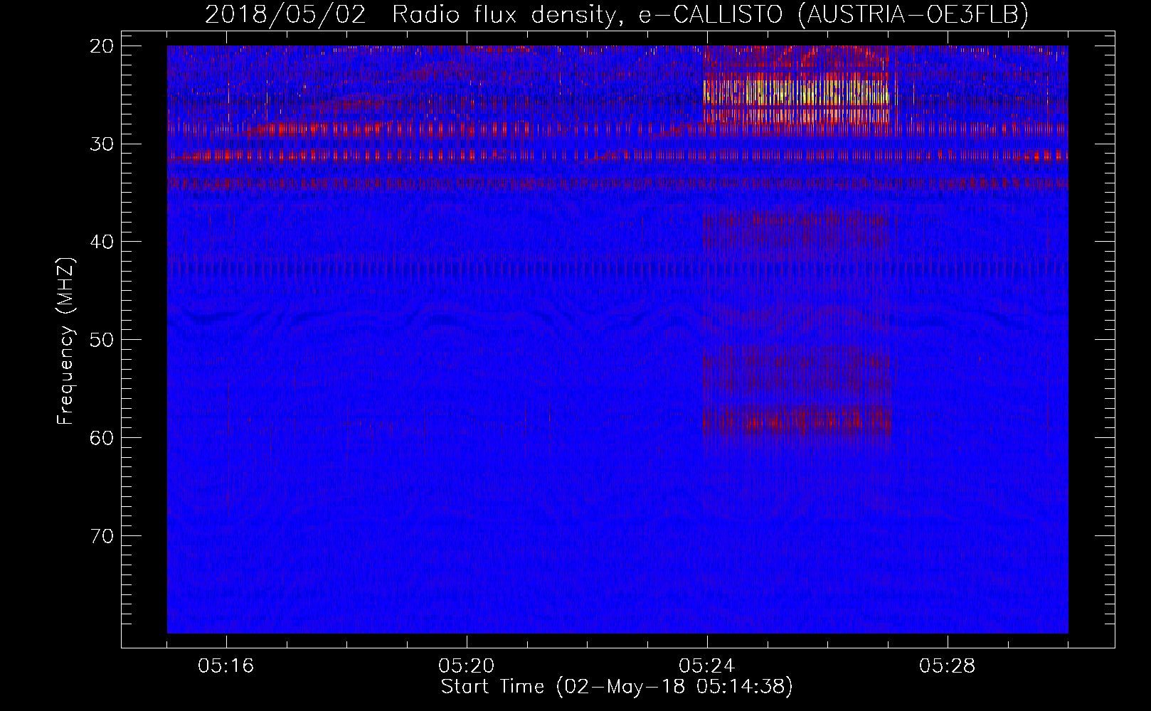
Task: Click the 70 frequency tick label
Action: click(x=102, y=535)
